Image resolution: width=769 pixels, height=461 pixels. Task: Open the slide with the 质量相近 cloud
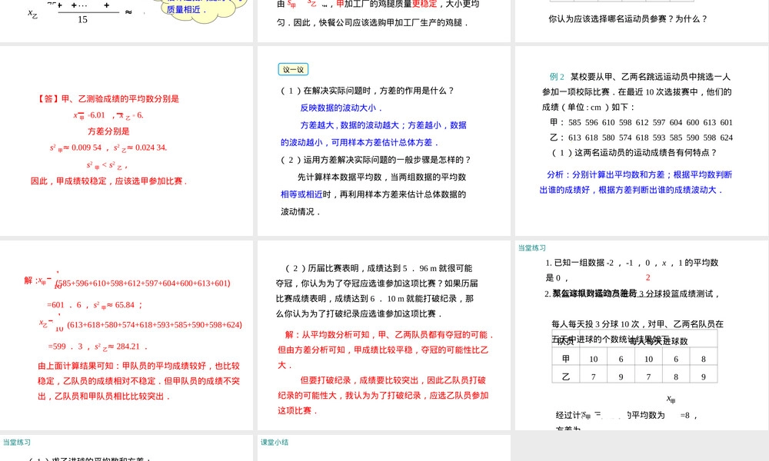coord(127,21)
